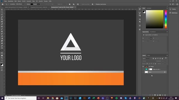The width and height of the screenshot is (179, 100).
Task: Select the Eyedropper tool
Action: click(2, 24)
